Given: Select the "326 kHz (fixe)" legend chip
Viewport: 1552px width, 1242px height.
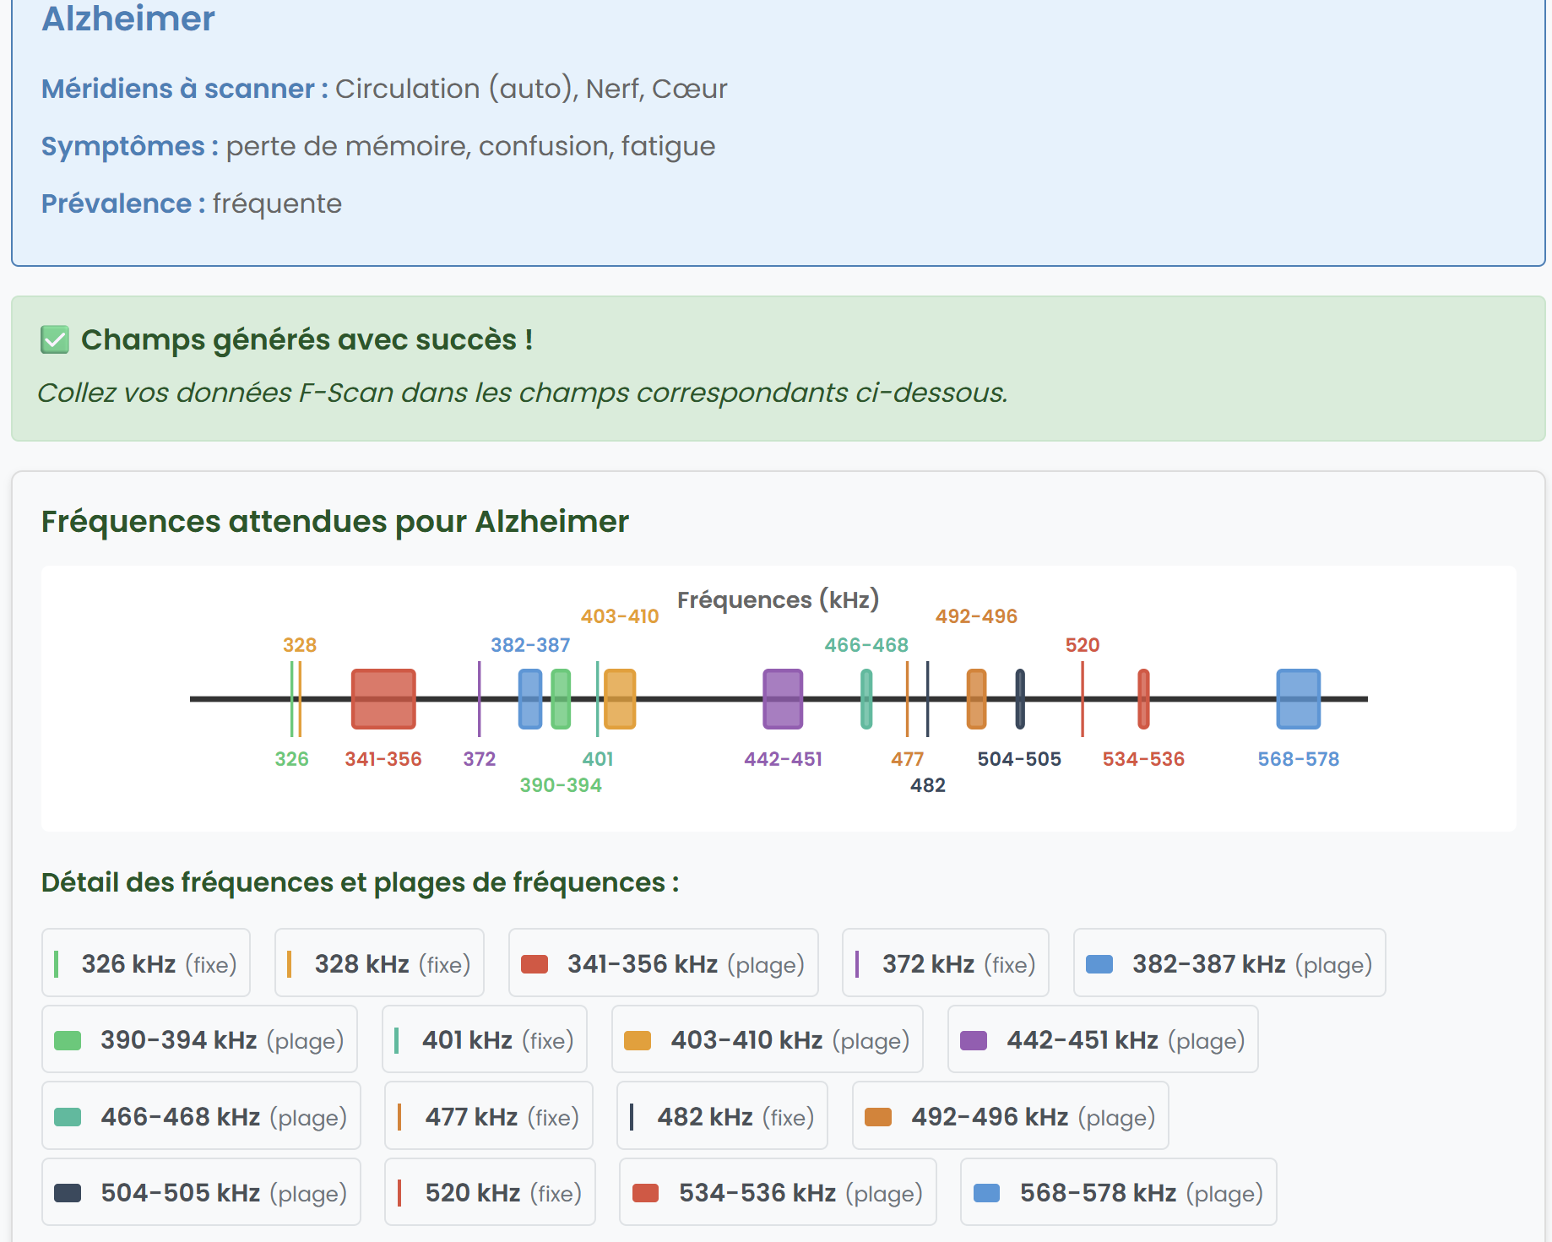Looking at the screenshot, I should pos(146,963).
